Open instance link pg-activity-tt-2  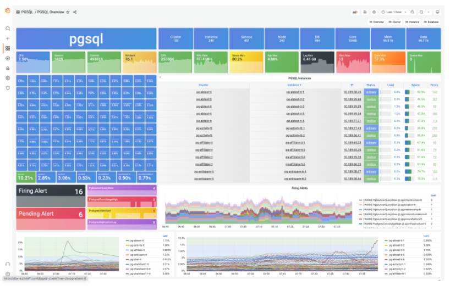295,136
